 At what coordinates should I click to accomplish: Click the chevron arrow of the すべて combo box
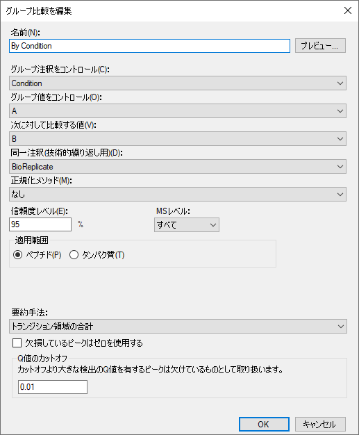[213, 224]
